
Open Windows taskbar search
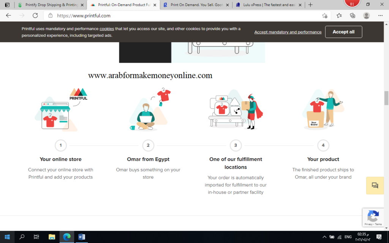click(22, 237)
